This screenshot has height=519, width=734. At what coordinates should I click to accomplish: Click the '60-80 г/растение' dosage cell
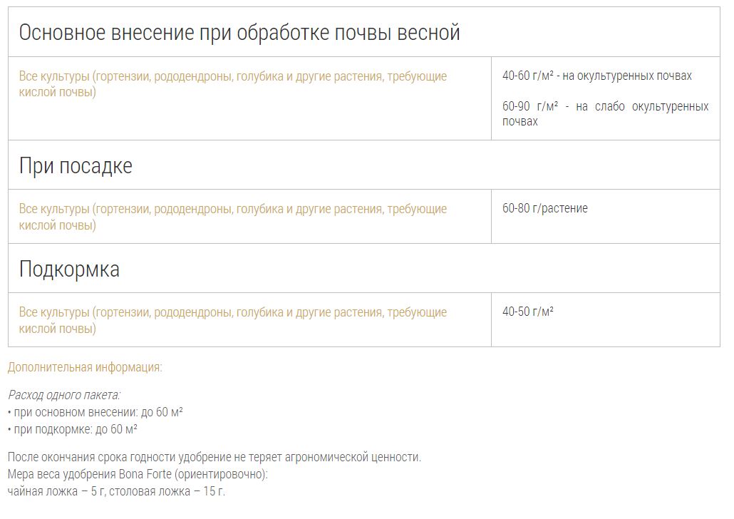(544, 209)
